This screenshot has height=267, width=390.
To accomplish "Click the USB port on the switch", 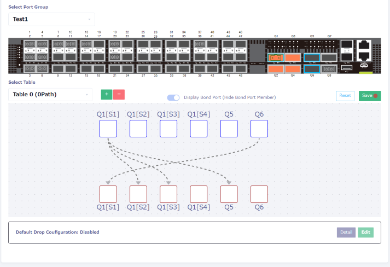I will point(347,67).
